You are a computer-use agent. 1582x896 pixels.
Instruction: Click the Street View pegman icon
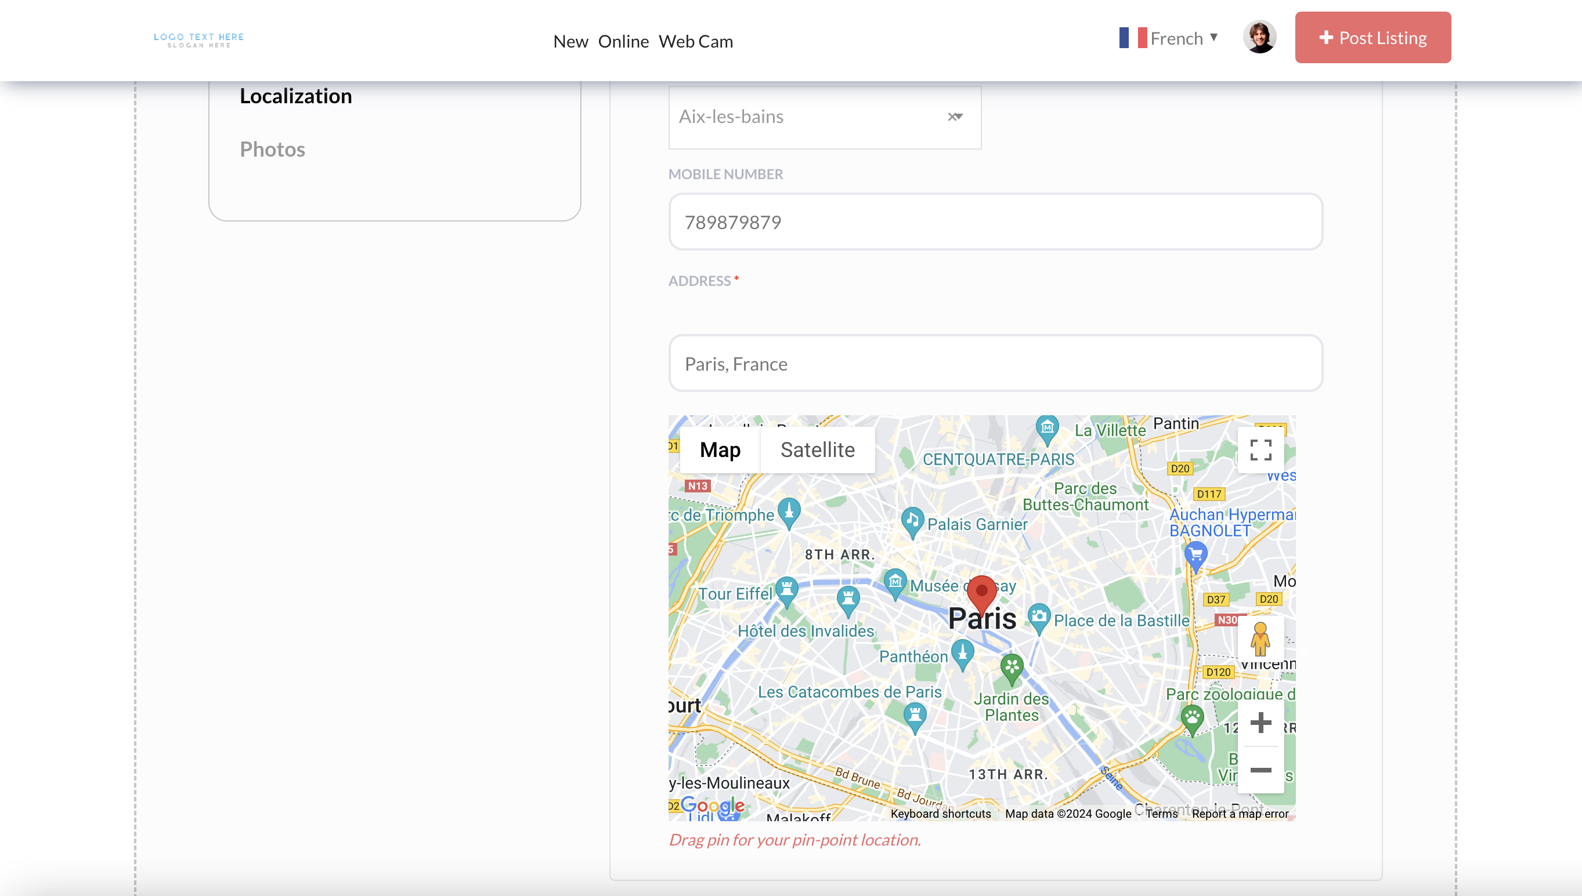[x=1260, y=639]
